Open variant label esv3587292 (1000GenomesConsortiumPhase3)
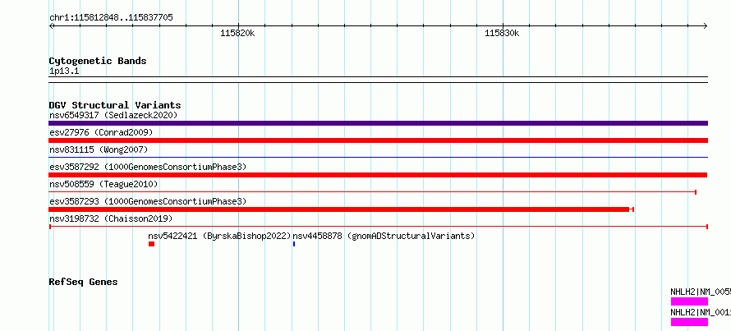Image resolution: width=731 pixels, height=331 pixels. [x=148, y=167]
